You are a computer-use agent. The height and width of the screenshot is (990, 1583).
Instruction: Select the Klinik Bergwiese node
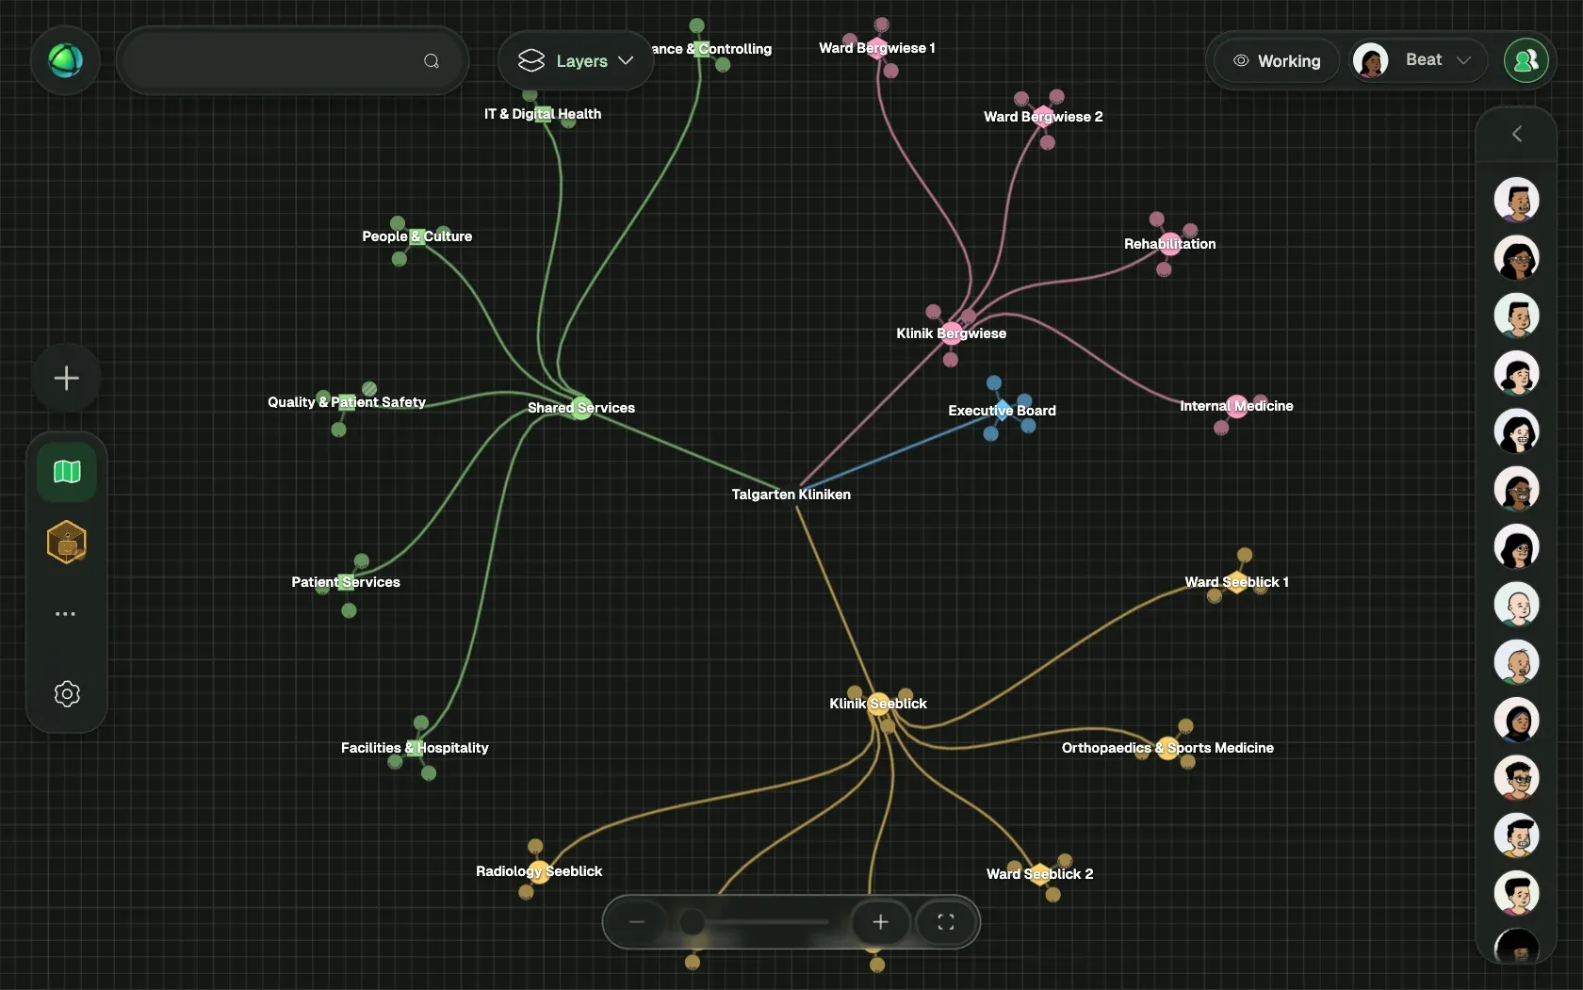pos(952,333)
